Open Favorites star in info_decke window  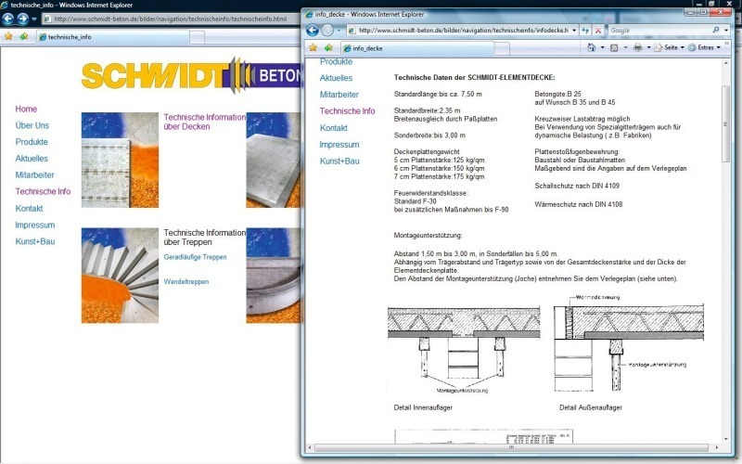click(313, 48)
